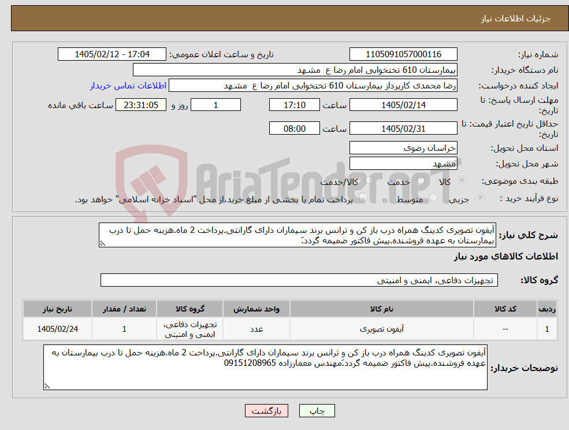
Task: Click the بازگشت (back) button
Action: coord(266,411)
